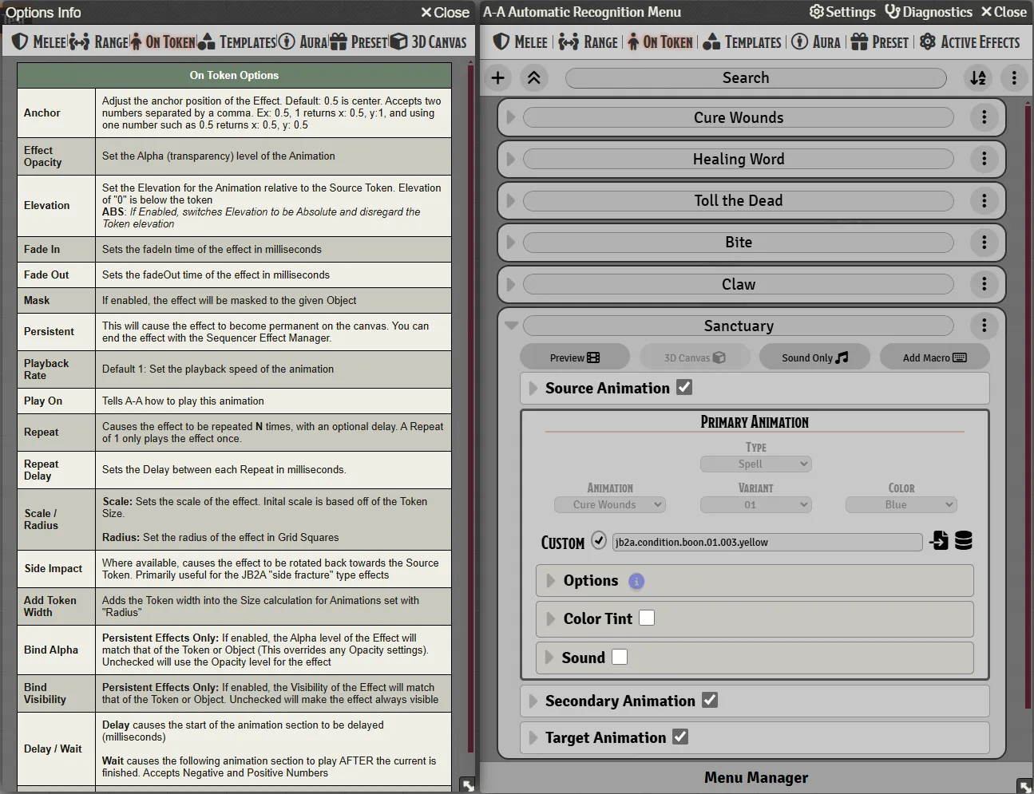Open Aura tab in Options Info window
Viewport: 1034px width, 794px height.
303,41
